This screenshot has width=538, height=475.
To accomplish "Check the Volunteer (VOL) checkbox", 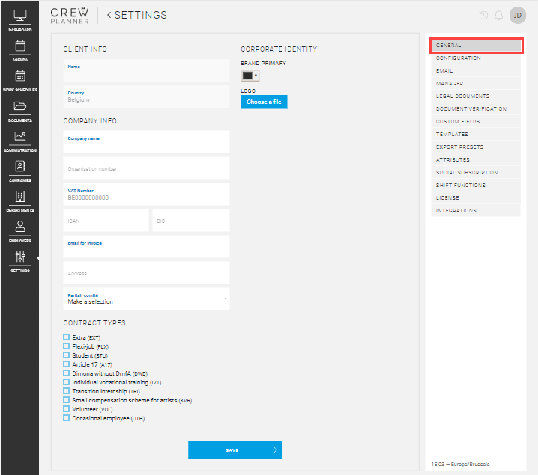I will 67,409.
